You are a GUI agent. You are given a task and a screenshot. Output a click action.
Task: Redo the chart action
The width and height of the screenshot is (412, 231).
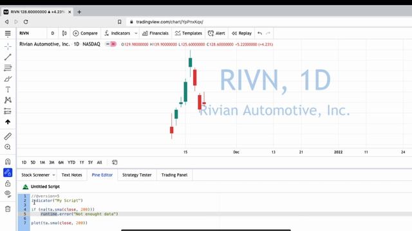point(268,33)
